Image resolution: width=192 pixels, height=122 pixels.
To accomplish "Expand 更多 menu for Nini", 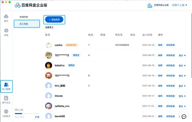I will click(182, 86).
